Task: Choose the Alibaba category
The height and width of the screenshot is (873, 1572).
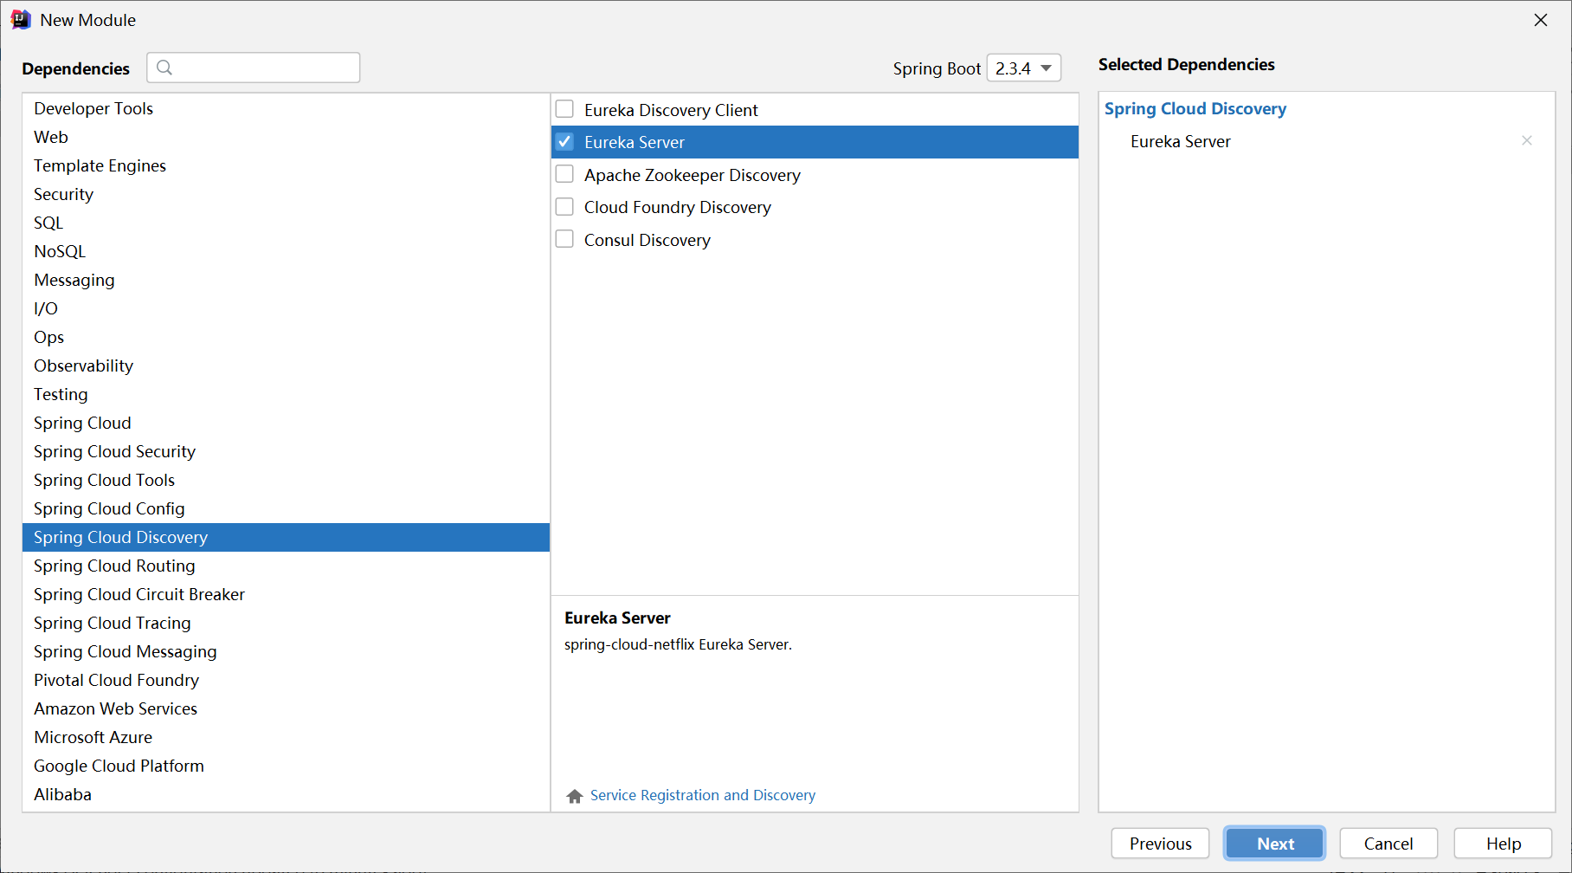Action: point(286,794)
